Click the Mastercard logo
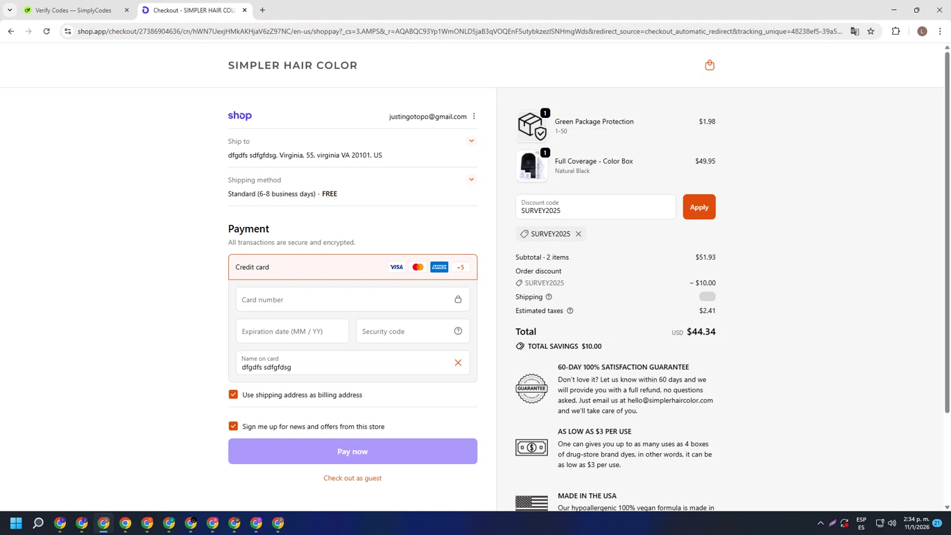Image resolution: width=951 pixels, height=535 pixels. [418, 267]
